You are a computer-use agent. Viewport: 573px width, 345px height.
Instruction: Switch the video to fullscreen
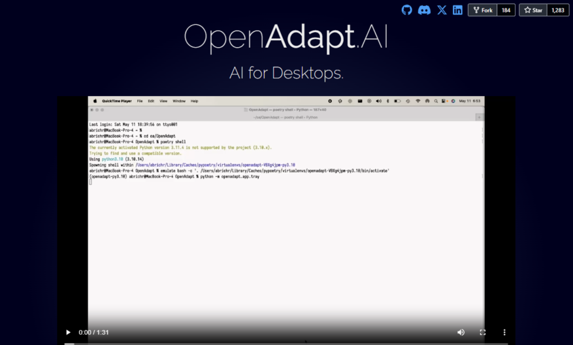[x=483, y=332]
